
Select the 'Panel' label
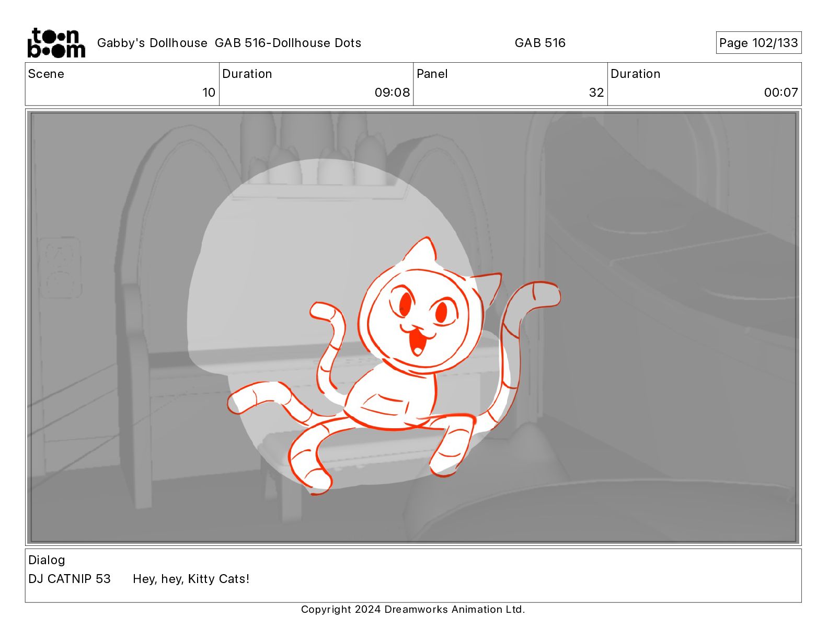[432, 74]
